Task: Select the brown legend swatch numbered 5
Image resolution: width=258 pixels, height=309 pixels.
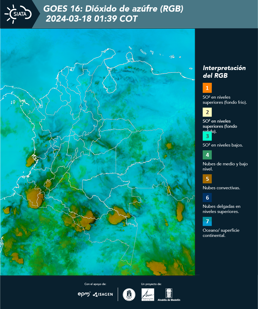Action: [x=207, y=178]
